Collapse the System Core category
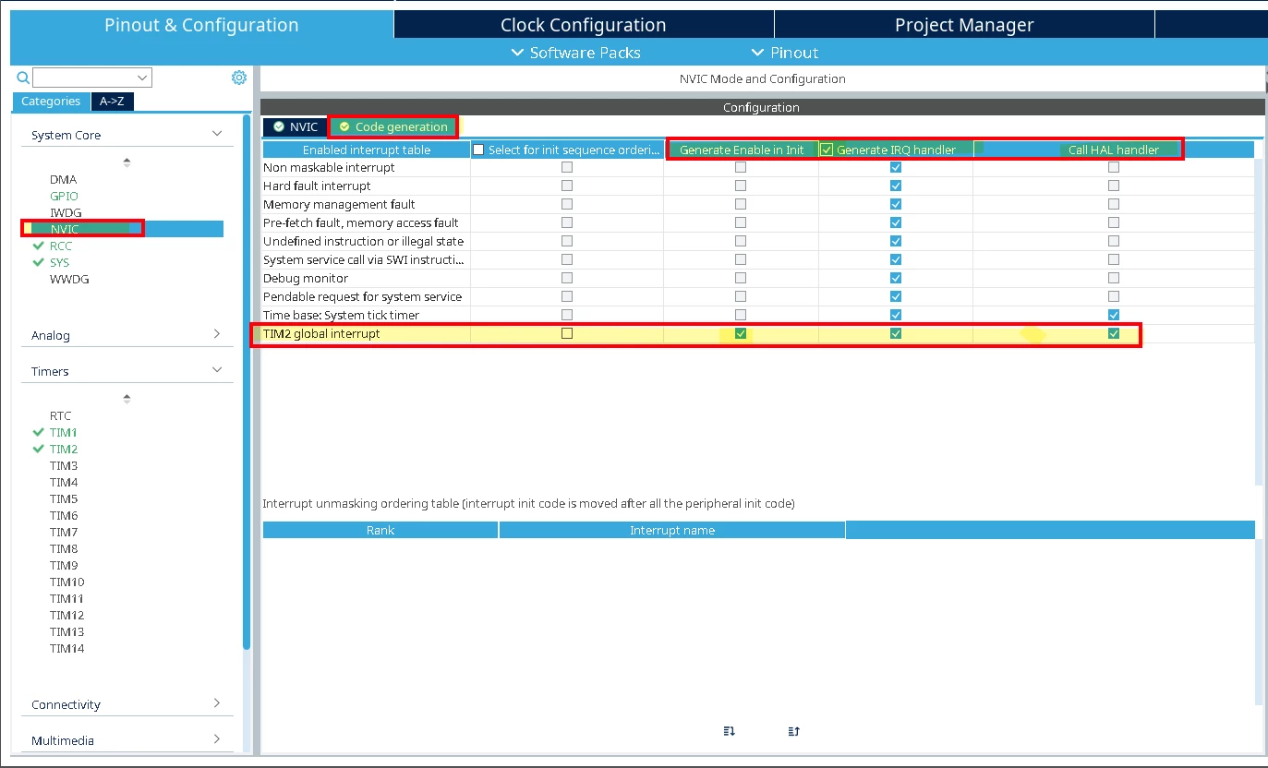 coord(217,134)
